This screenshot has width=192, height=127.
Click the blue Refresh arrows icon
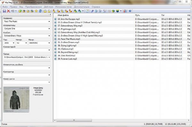[x=40, y=11]
